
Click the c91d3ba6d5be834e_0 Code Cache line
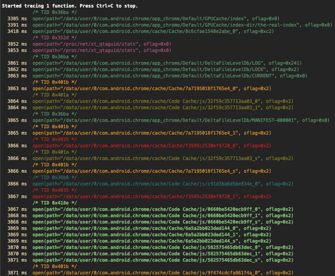pos(163,184)
